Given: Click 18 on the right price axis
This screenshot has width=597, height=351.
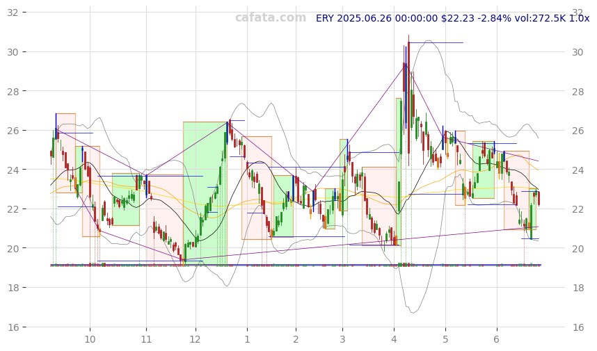Looking at the screenshot, I should pos(578,288).
